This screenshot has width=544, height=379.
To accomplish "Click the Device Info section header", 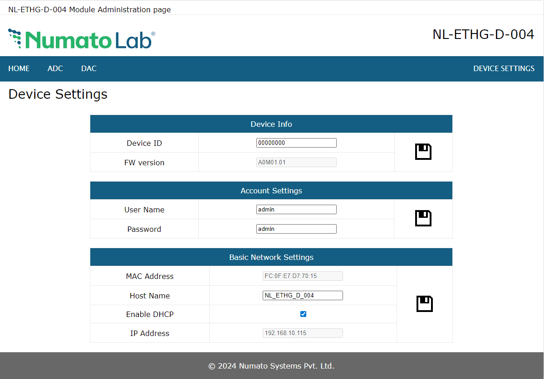I will coord(271,124).
